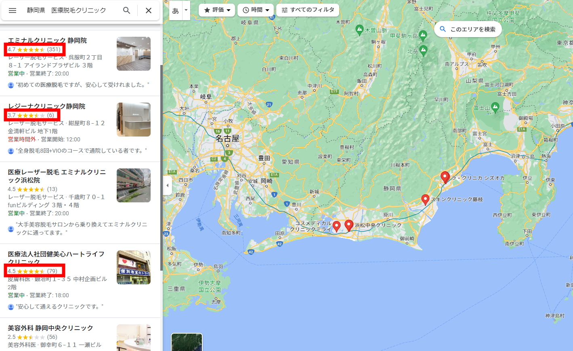573x351 pixels.
Task: Click the user avatar beside 初めての医療脱毛 review
Action: click(x=11, y=85)
